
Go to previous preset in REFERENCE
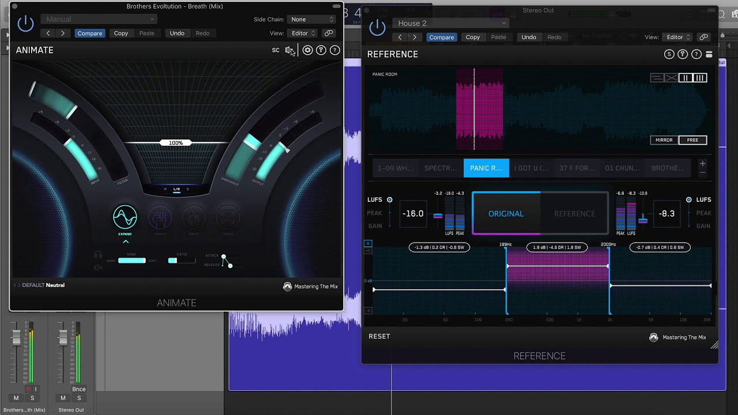point(400,37)
